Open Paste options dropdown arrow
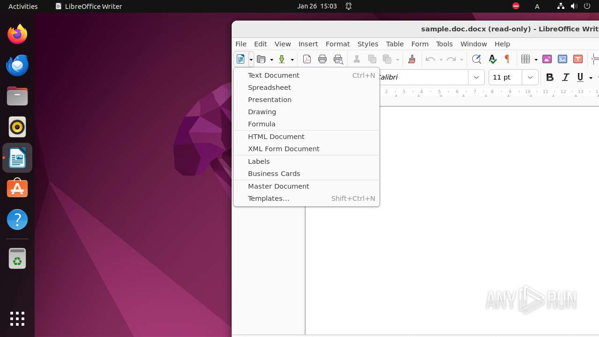The height and width of the screenshot is (337, 599). [397, 59]
